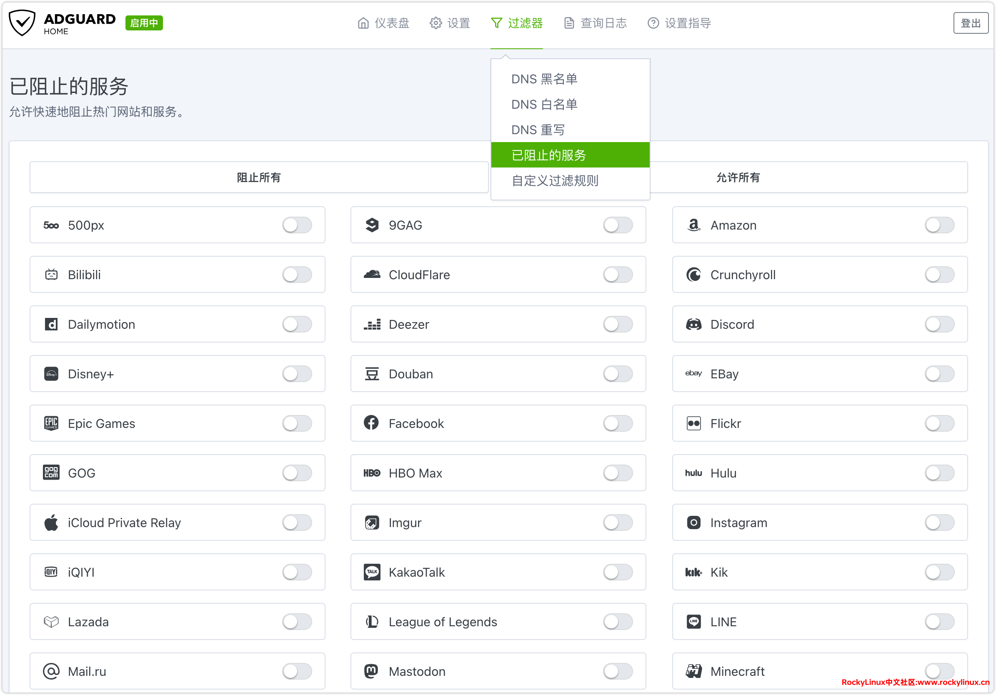The height and width of the screenshot is (695, 996).
Task: Toggle the CloudFlare block switch
Action: click(617, 275)
